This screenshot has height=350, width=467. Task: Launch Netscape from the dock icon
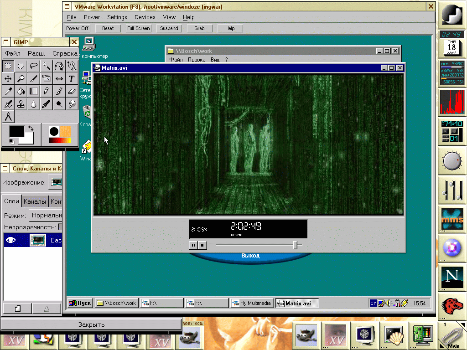[x=452, y=278]
